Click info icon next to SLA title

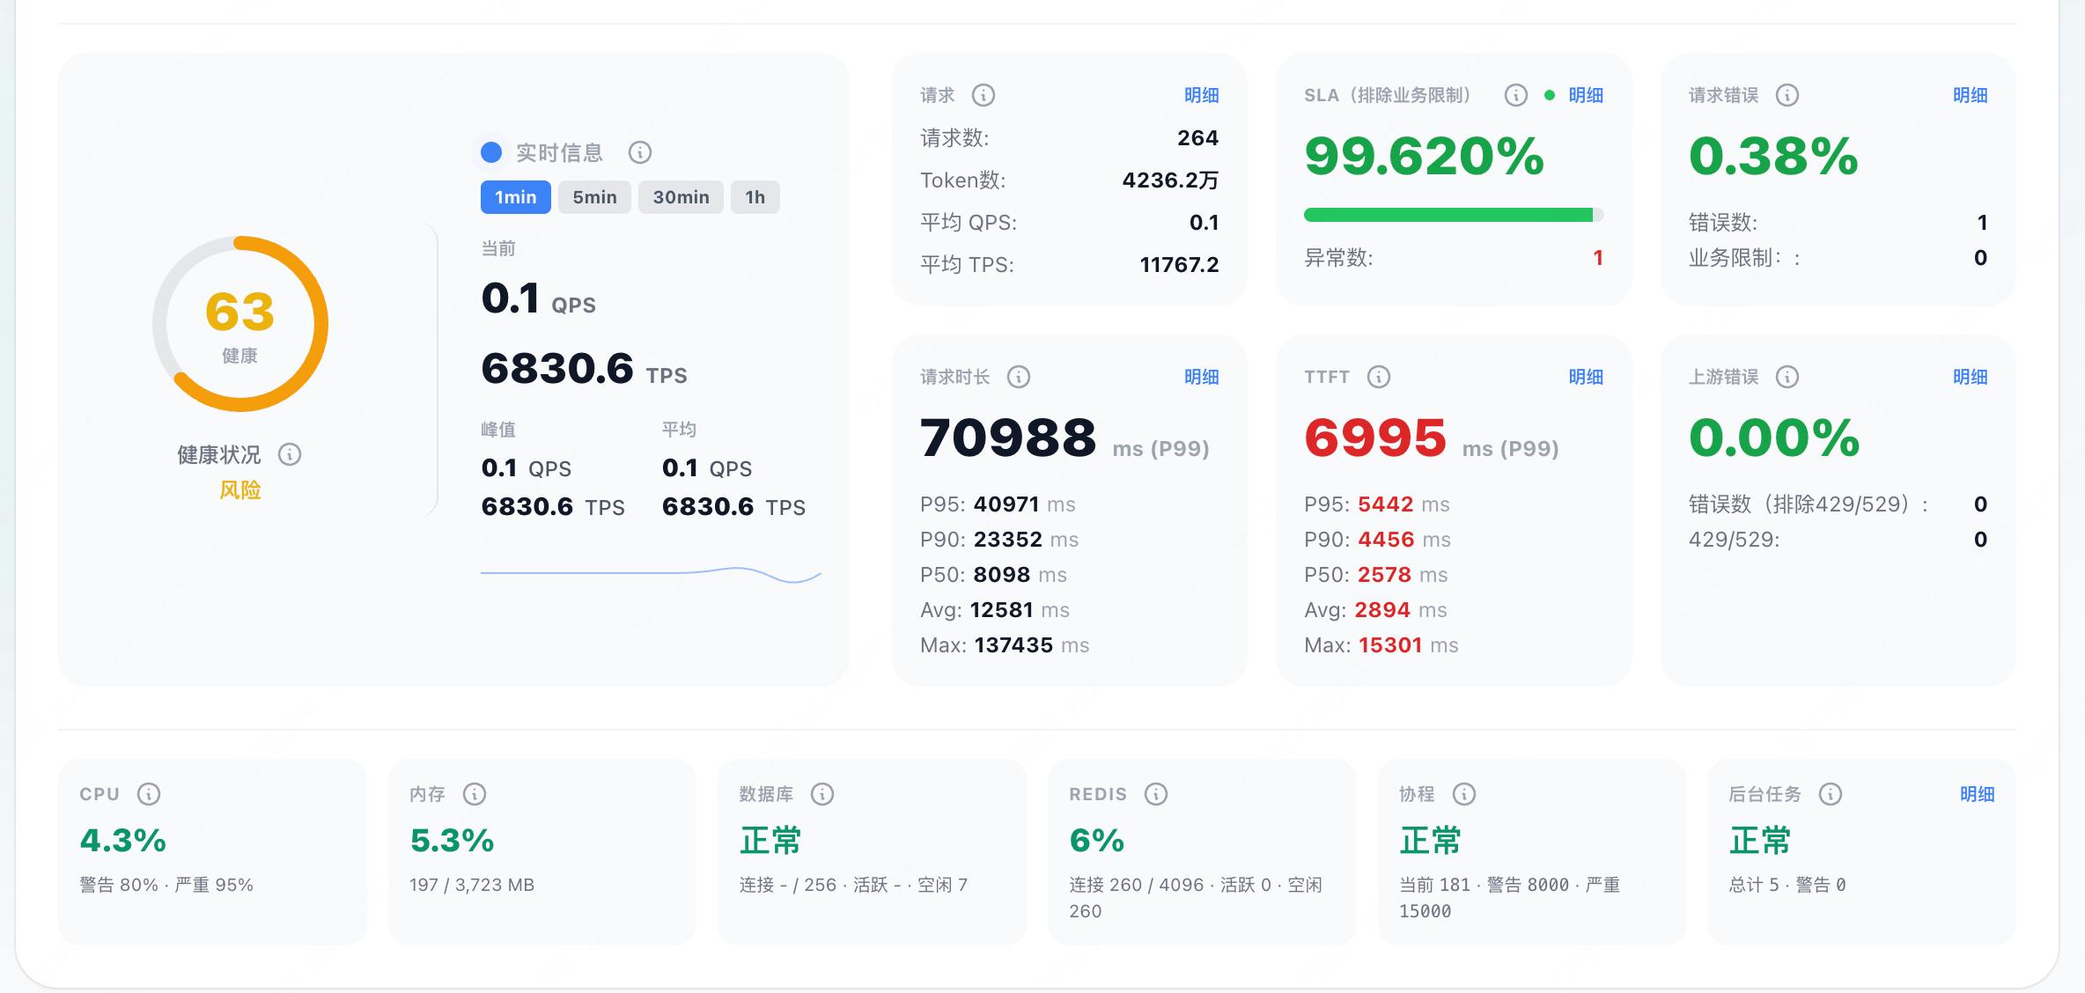(1515, 95)
